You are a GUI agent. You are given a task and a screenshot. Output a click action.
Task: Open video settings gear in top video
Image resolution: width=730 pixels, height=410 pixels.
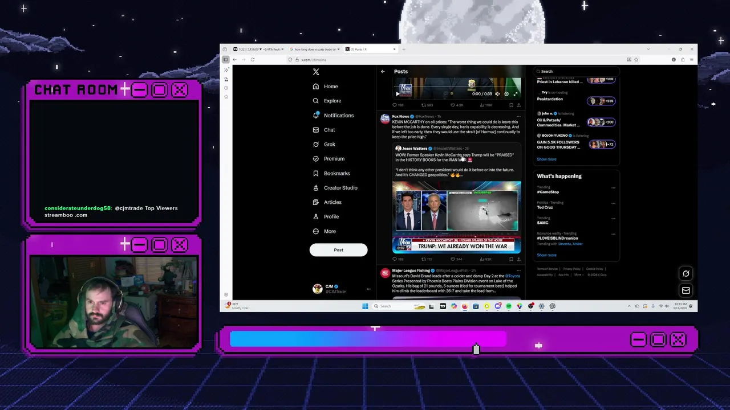(x=506, y=94)
